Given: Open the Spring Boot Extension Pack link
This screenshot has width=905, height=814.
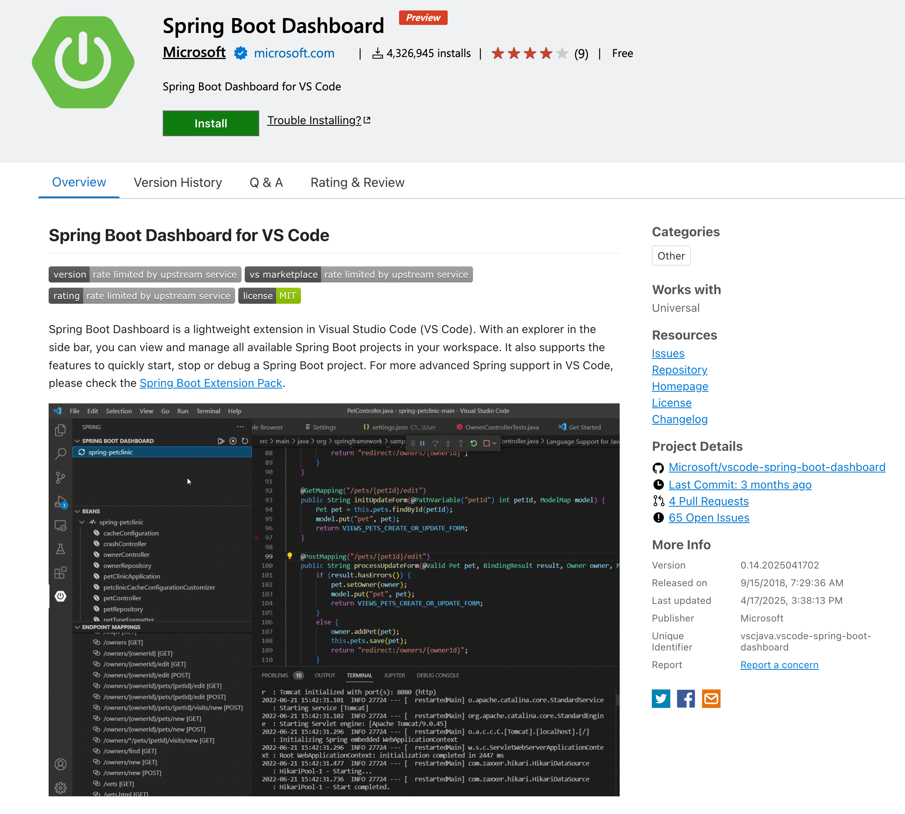Looking at the screenshot, I should 211,383.
